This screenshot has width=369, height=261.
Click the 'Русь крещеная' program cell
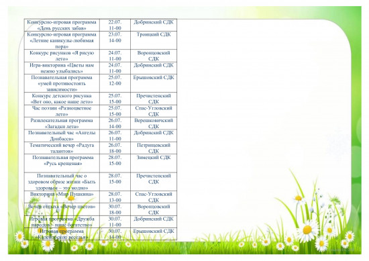click(x=62, y=163)
